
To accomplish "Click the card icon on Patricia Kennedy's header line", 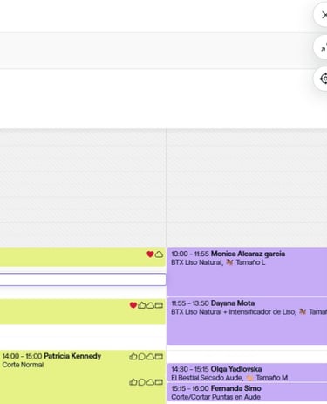I will pos(159,357).
